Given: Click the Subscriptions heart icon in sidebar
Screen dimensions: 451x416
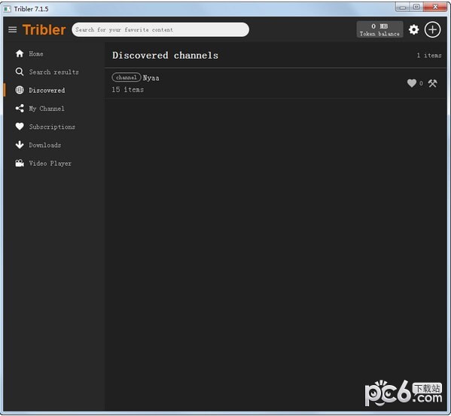Looking at the screenshot, I should pyautogui.click(x=20, y=127).
